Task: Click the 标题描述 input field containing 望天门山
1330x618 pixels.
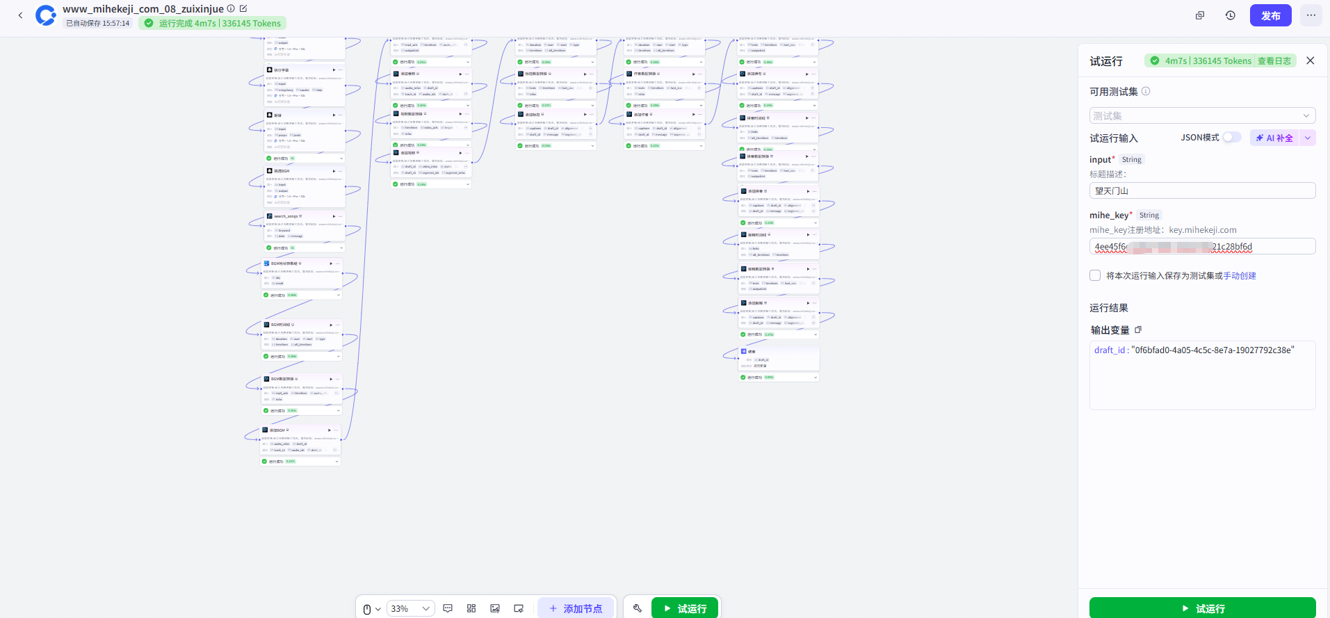Action: point(1202,190)
